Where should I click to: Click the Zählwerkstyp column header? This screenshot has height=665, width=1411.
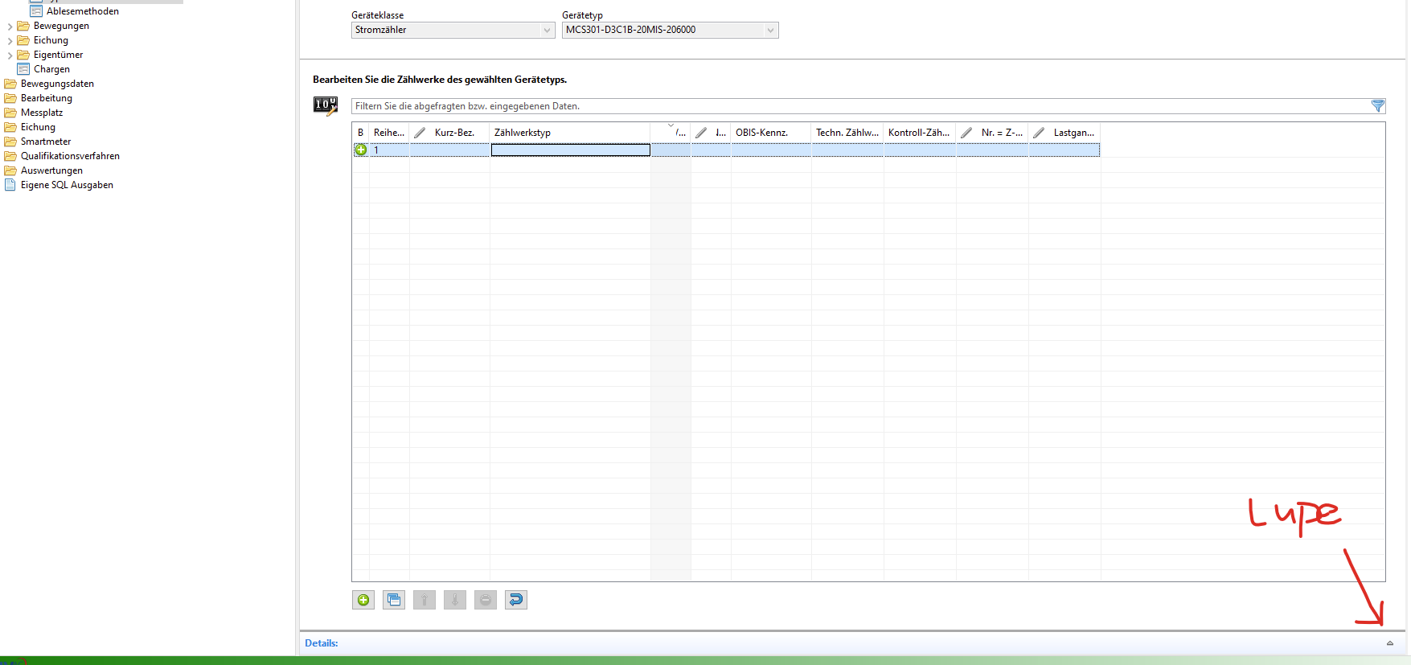523,133
